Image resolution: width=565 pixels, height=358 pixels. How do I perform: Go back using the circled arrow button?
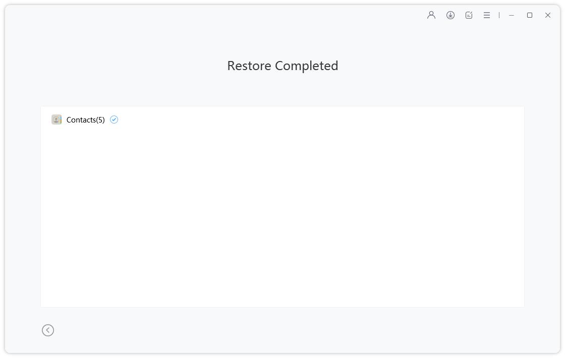pos(48,330)
